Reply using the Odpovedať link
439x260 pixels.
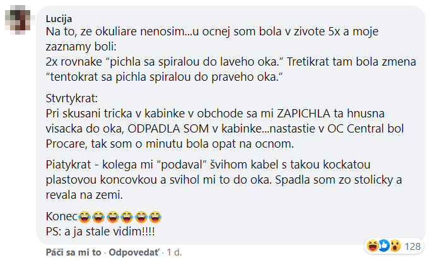[x=134, y=252]
